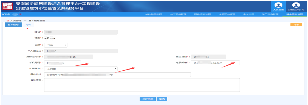Go to 修改聘用密码 menu item
The width and height of the screenshot is (308, 105).
click(154, 14)
